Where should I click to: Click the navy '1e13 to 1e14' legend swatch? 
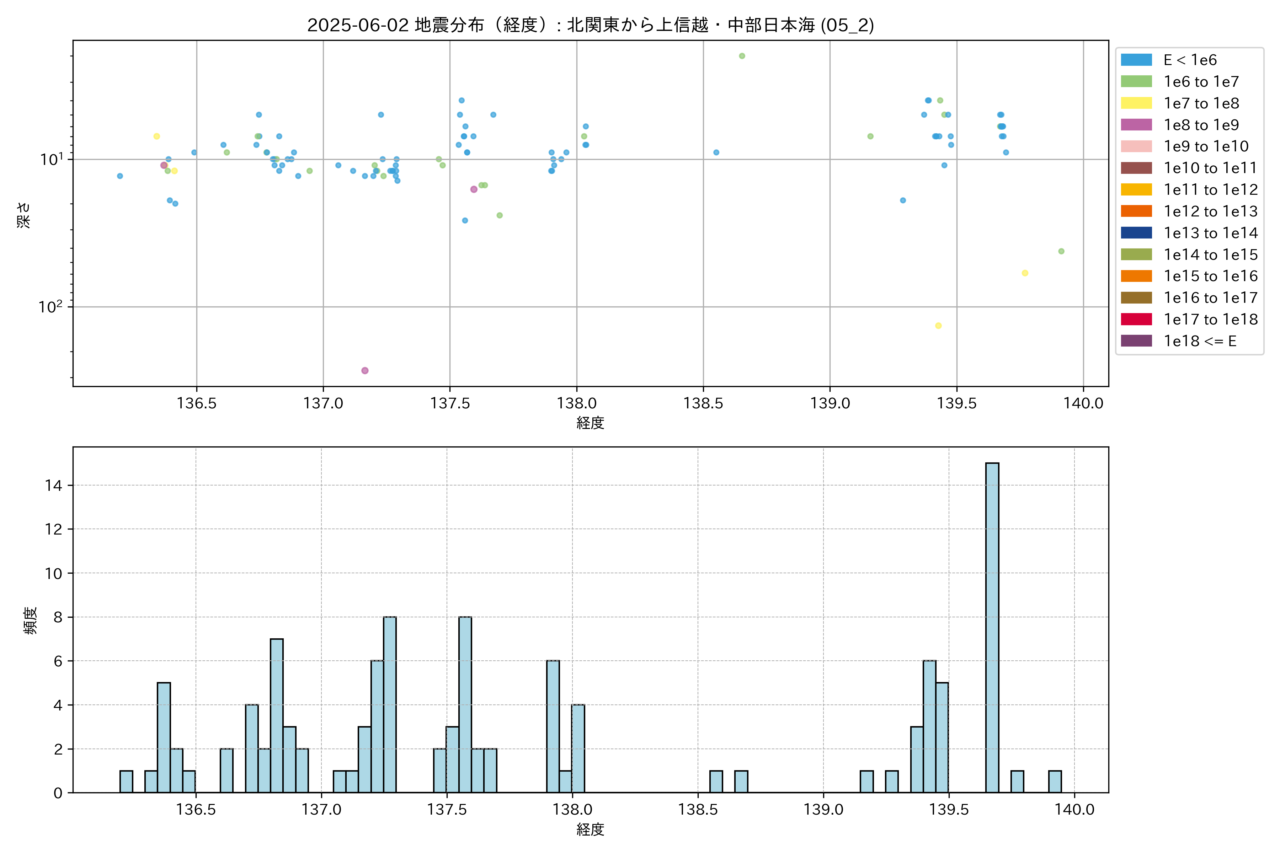click(1136, 233)
